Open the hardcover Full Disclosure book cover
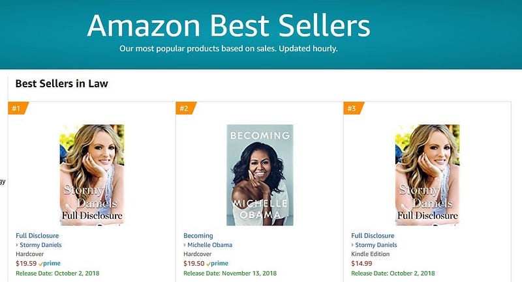This screenshot has width=522, height=282. coord(92,175)
